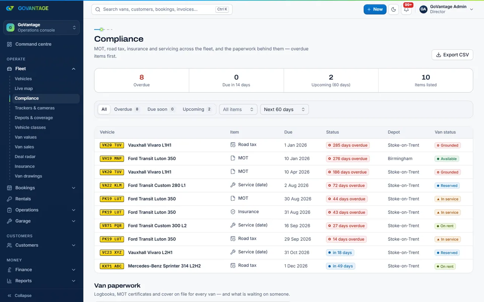
Task: Focus the search vans, customers field
Action: click(162, 9)
